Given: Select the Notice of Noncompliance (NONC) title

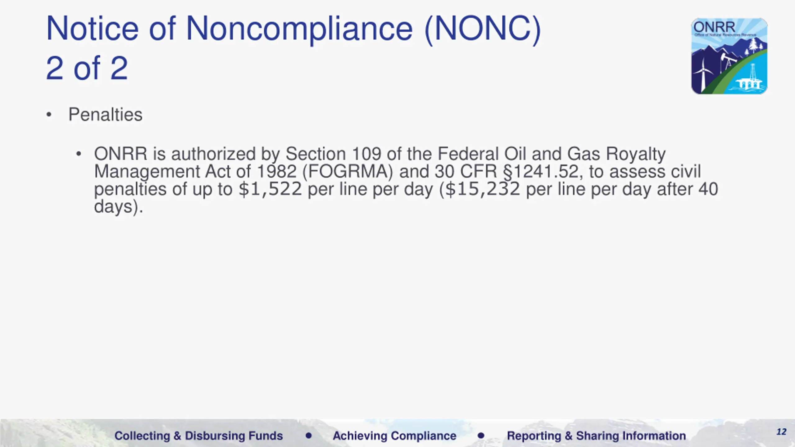Looking at the screenshot, I should click(x=293, y=29).
